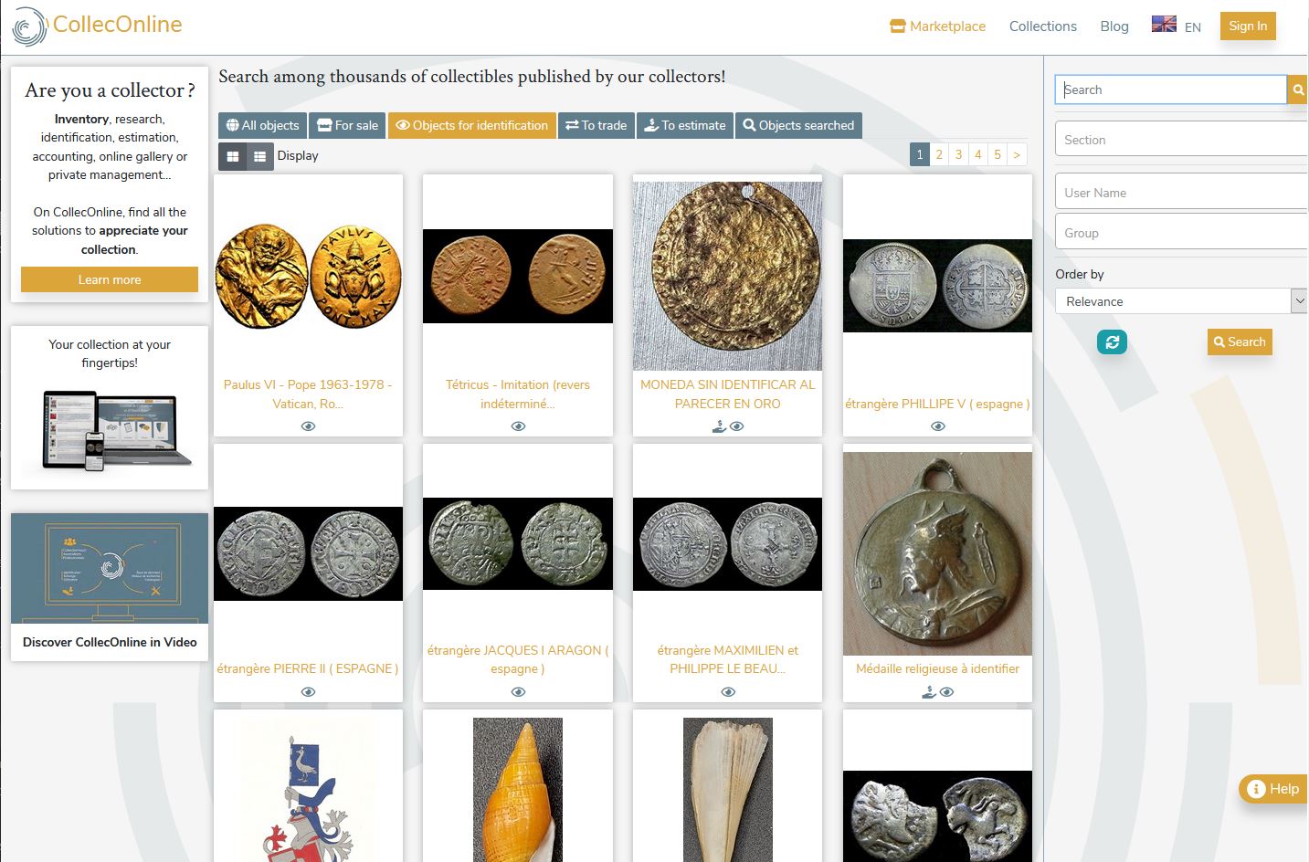This screenshot has width=1309, height=862.
Task: Open the Marketplace link
Action: [938, 26]
